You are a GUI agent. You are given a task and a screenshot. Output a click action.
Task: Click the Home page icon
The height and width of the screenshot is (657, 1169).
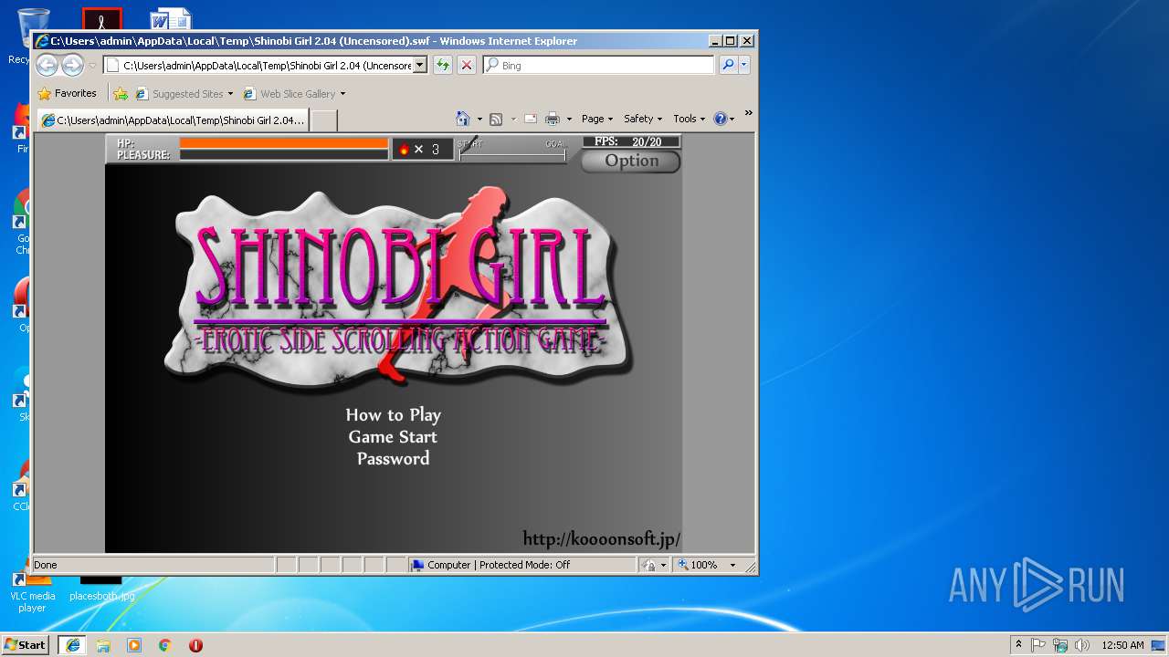coord(463,119)
